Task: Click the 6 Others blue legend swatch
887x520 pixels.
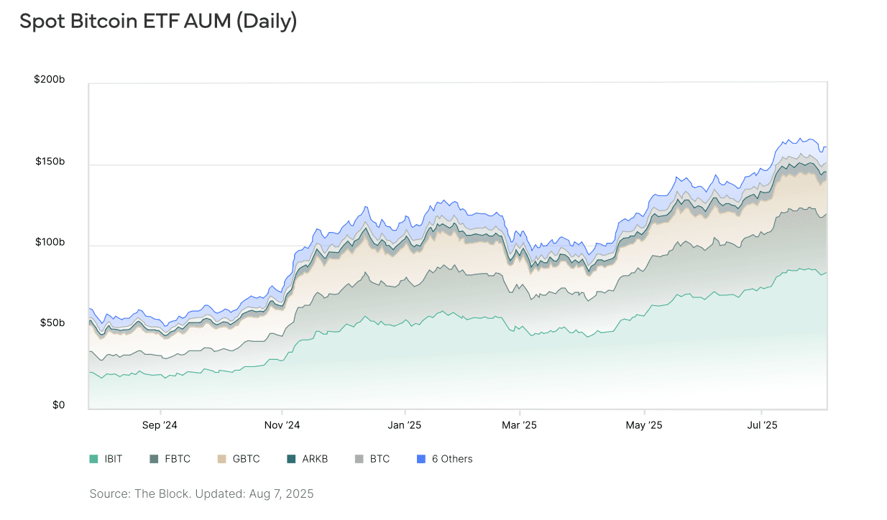Action: point(421,459)
